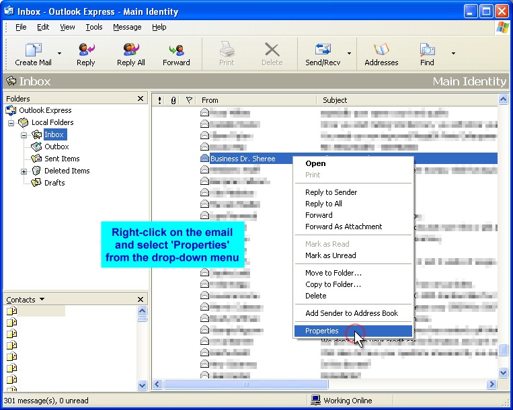This screenshot has height=410, width=513.
Task: Select Forward As Attachment in context menu
Action: pyautogui.click(x=344, y=227)
